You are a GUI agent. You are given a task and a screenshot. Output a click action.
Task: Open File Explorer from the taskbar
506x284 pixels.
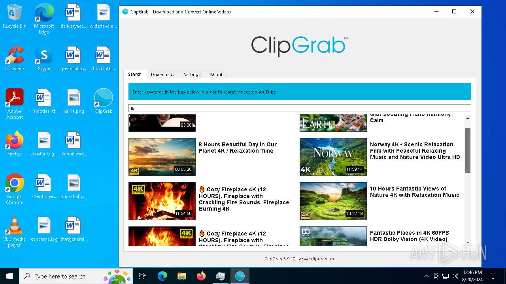[x=181, y=276]
